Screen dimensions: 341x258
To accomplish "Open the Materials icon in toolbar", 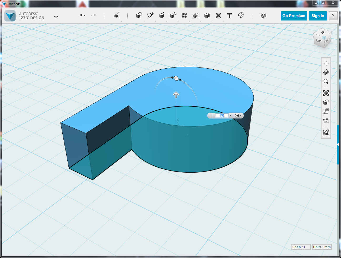I will pyautogui.click(x=263, y=16).
